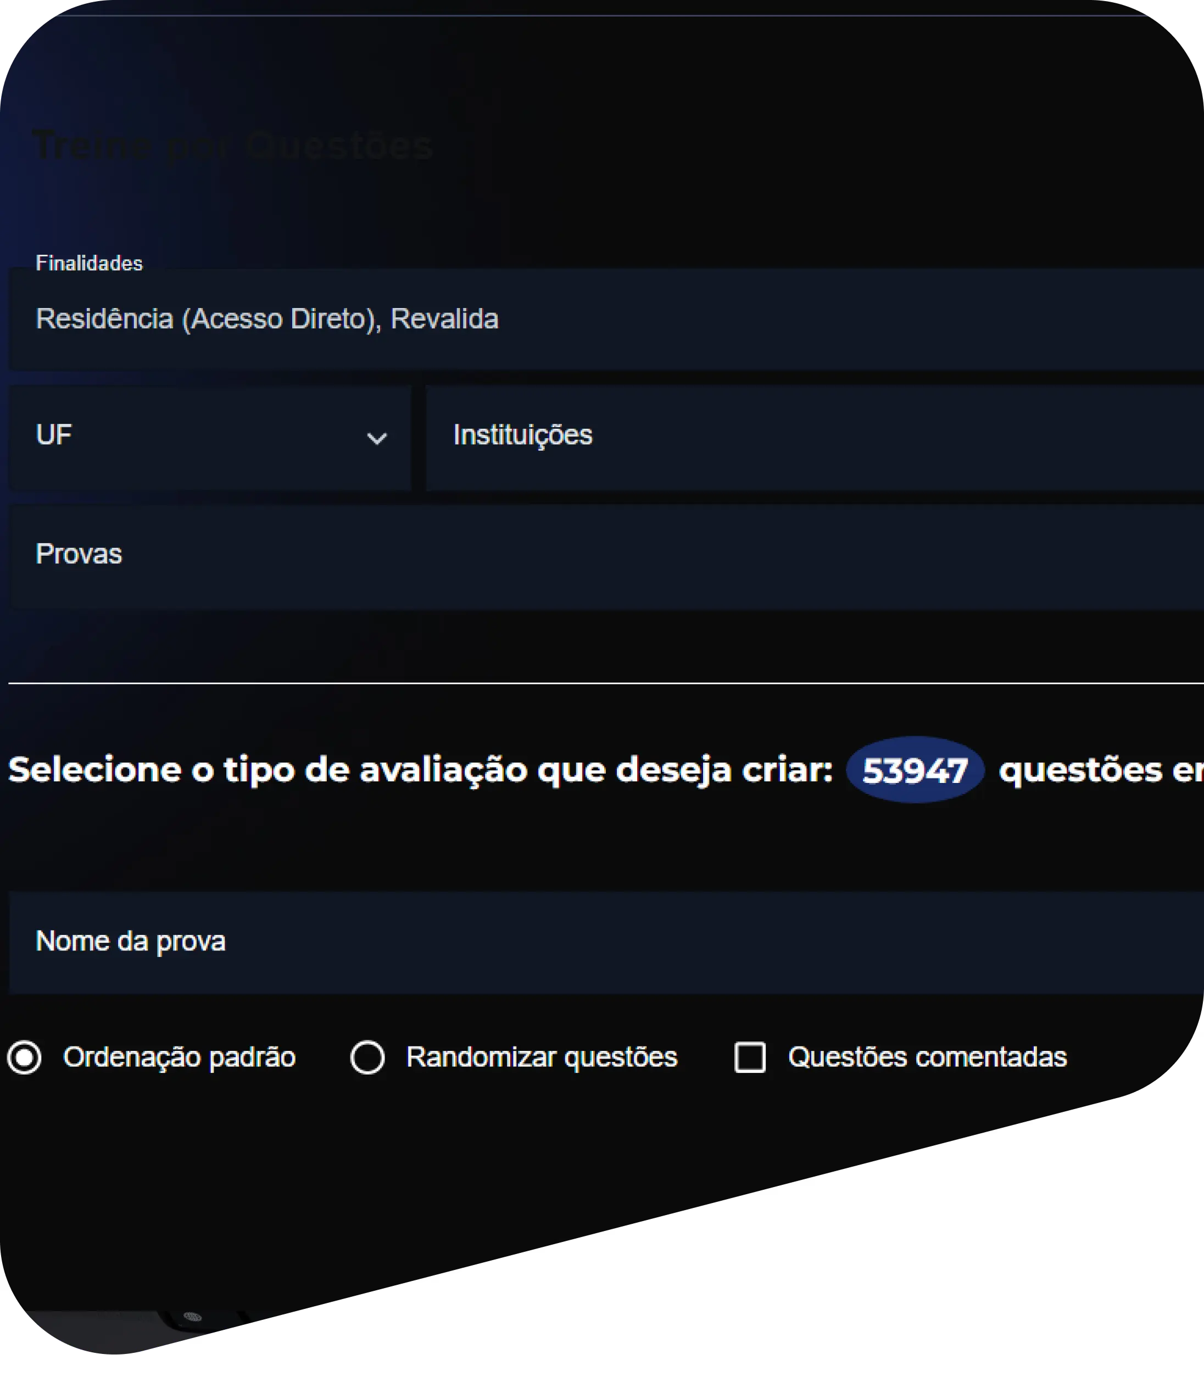Click the Selecione o tipo de avaliação heading
This screenshot has width=1204, height=1388.
click(420, 770)
